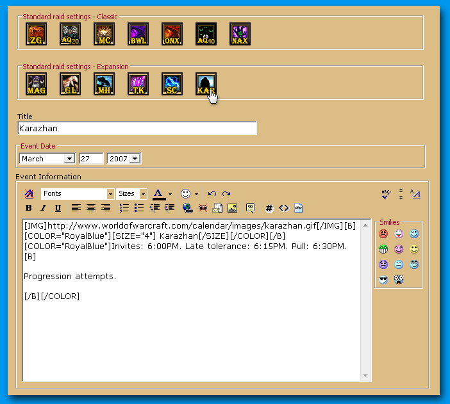
Task: Toggle italic formatting in editor toolbar
Action: [x=43, y=208]
